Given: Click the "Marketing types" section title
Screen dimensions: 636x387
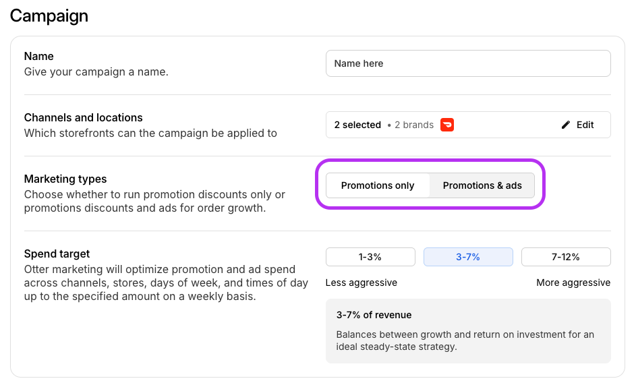Looking at the screenshot, I should (65, 179).
